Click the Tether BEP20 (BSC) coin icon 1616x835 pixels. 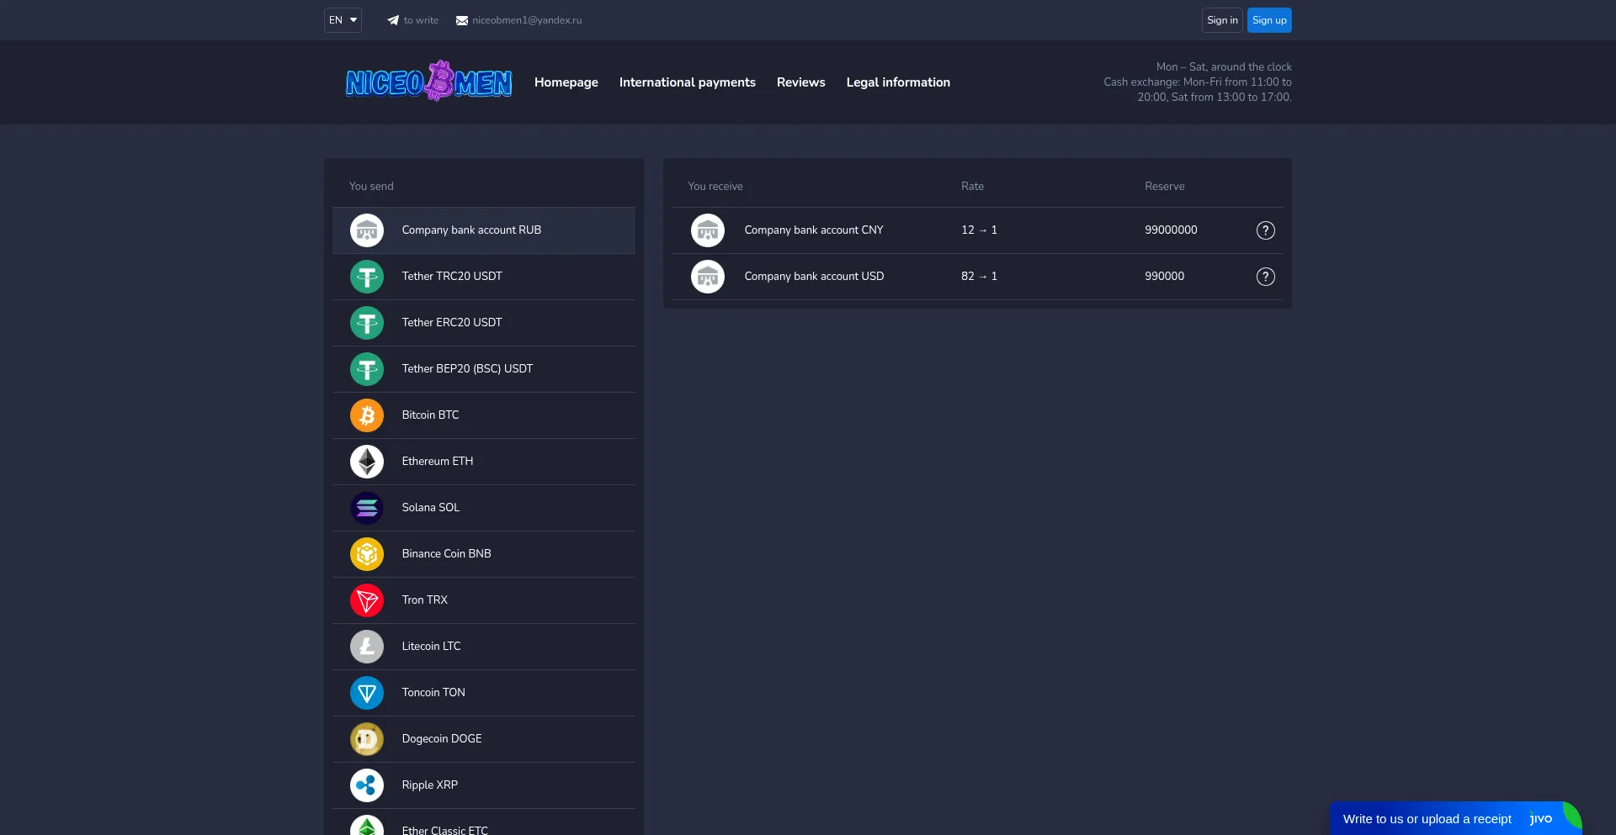367,369
